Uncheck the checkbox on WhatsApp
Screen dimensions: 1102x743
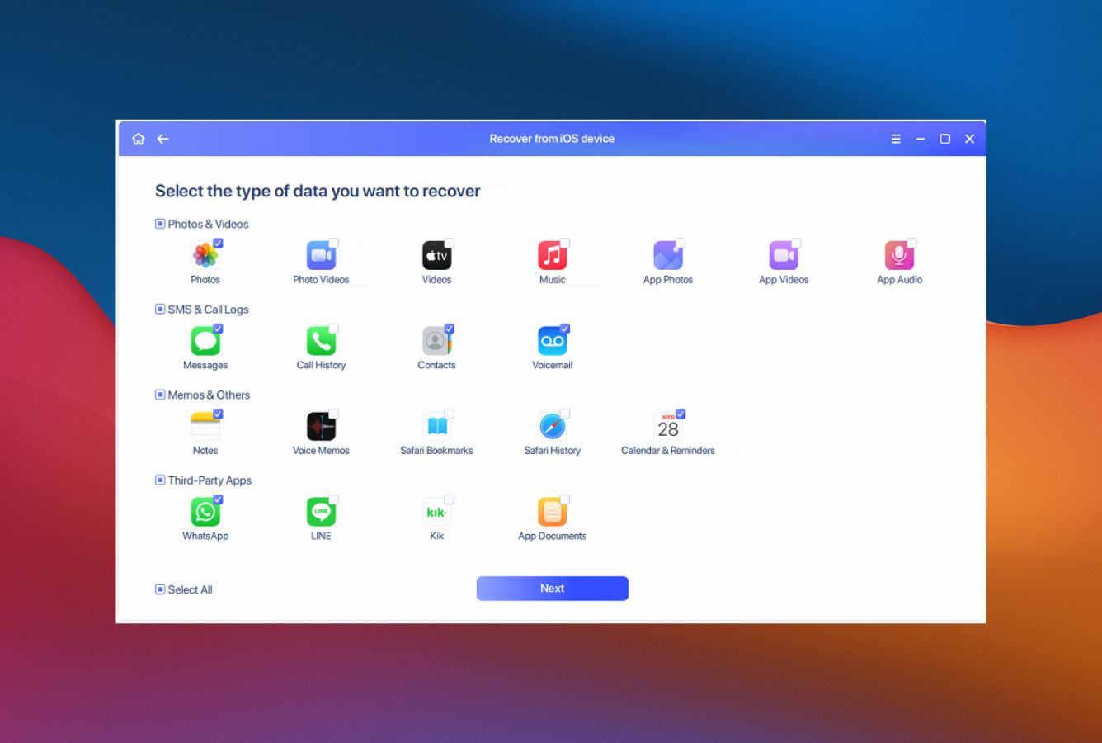point(218,499)
